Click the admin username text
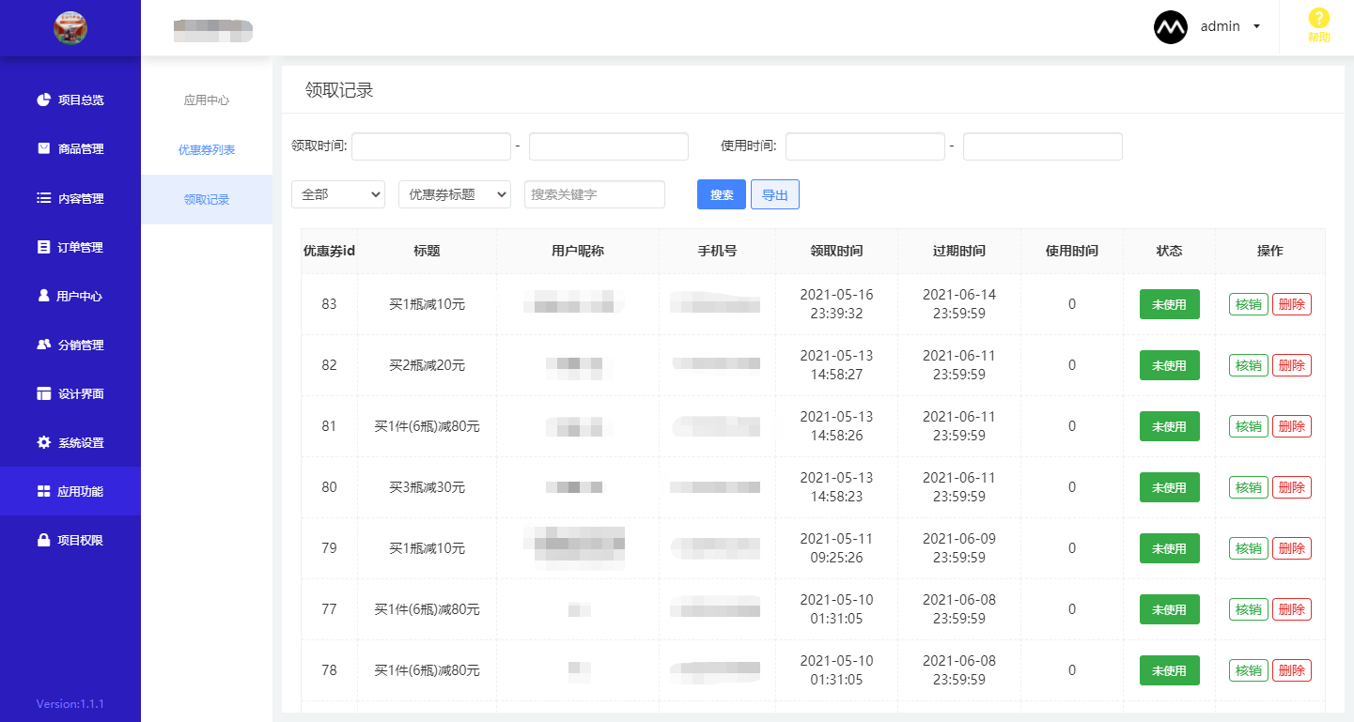Image resolution: width=1354 pixels, height=722 pixels. click(x=1221, y=26)
